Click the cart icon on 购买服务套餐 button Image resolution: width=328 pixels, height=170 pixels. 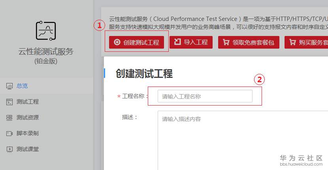click(x=292, y=42)
